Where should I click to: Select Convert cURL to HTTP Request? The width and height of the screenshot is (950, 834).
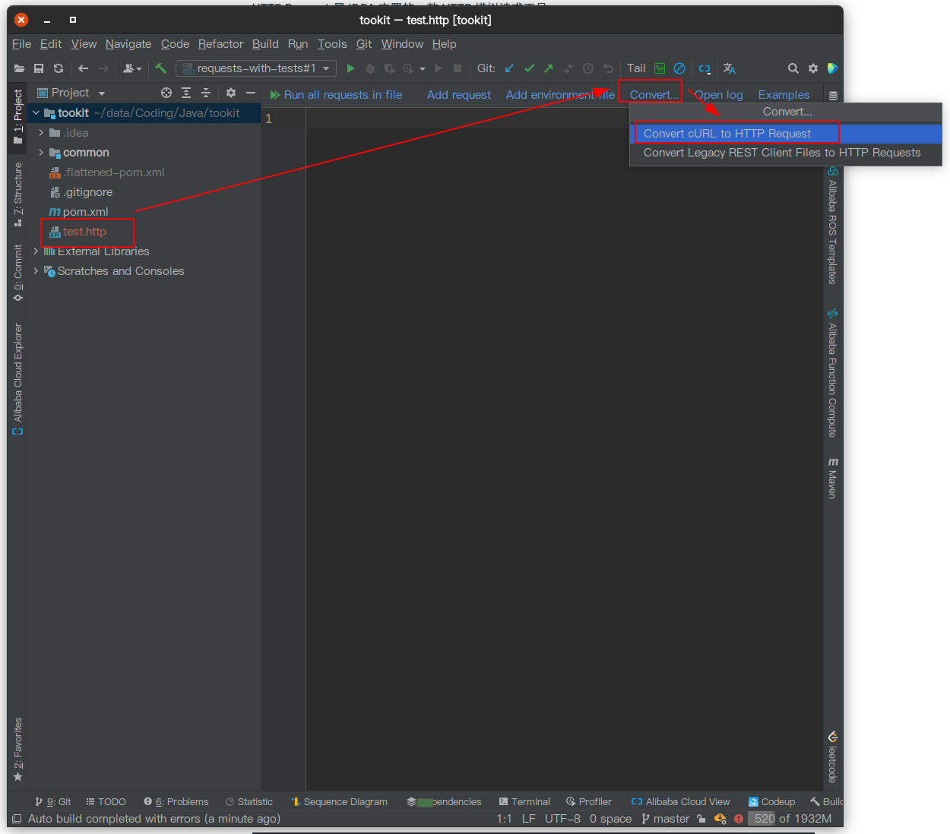tap(786, 134)
